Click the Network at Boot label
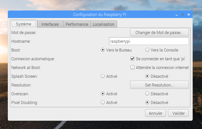 26,67
